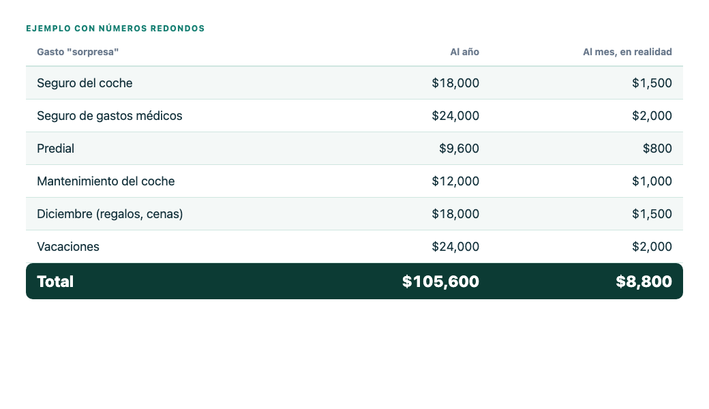
Task: Select the 'Mantenimiento del coche' row
Action: click(x=354, y=181)
